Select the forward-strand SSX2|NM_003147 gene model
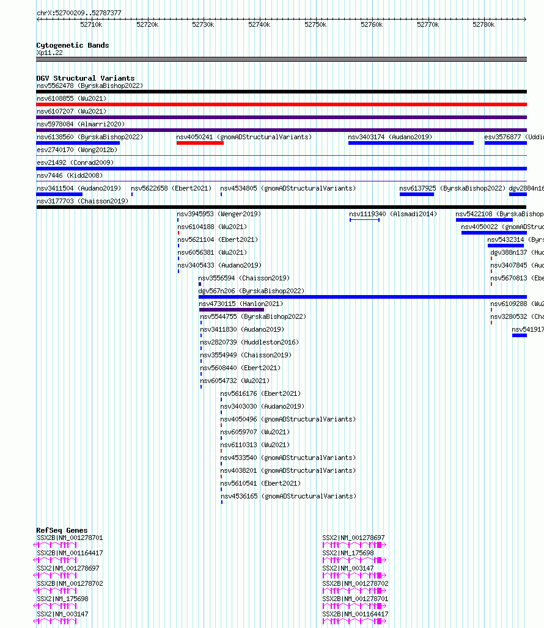This screenshot has height=628, width=544. click(x=354, y=575)
